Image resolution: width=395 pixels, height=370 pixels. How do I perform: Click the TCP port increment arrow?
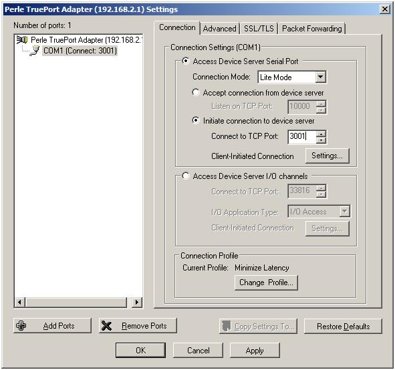click(321, 134)
